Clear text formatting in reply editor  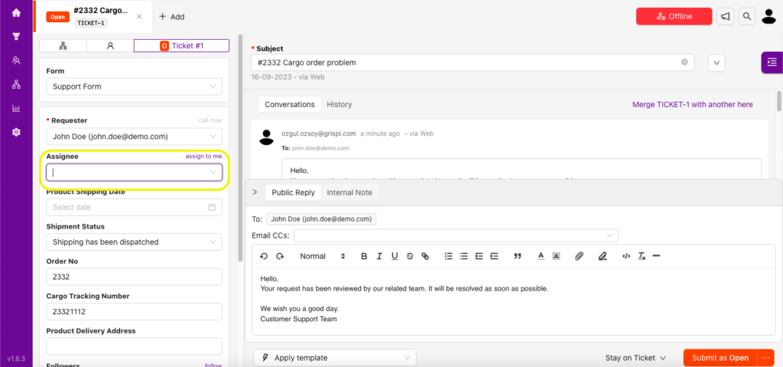click(642, 256)
